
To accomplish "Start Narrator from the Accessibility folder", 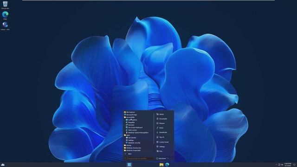I will (x=130, y=125).
